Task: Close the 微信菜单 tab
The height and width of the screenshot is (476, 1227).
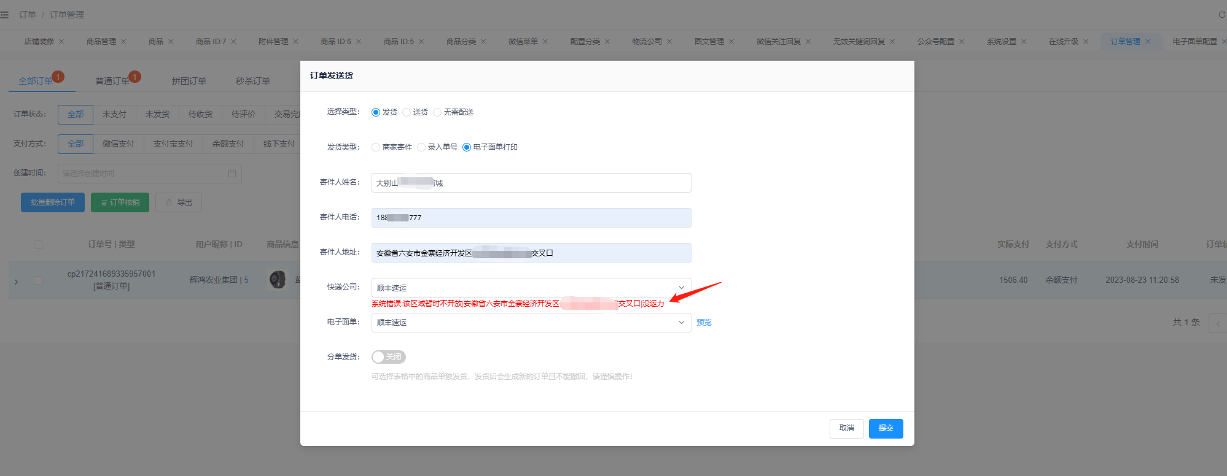Action: 545,42
